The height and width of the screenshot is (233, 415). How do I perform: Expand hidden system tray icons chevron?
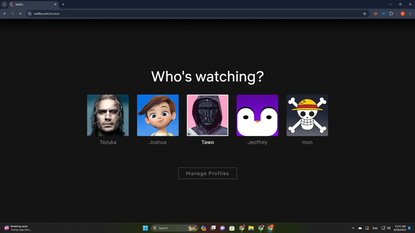353,228
